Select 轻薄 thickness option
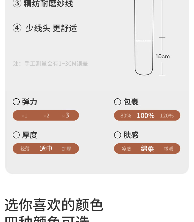 (x=25, y=149)
